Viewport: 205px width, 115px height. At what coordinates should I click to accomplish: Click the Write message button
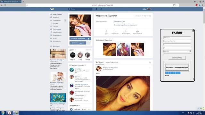[x=78, y=39]
